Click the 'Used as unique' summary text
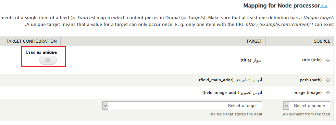This screenshot has height=125, width=336. (x=41, y=52)
